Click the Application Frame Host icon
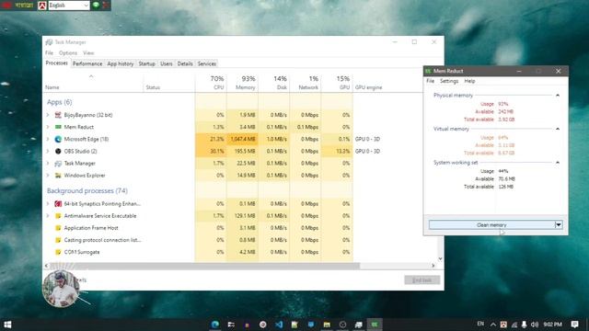The height and width of the screenshot is (331, 589). 58,228
